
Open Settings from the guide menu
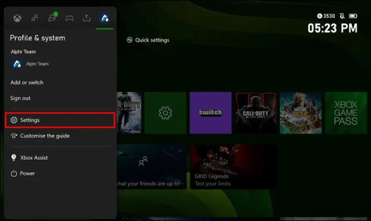click(x=60, y=120)
